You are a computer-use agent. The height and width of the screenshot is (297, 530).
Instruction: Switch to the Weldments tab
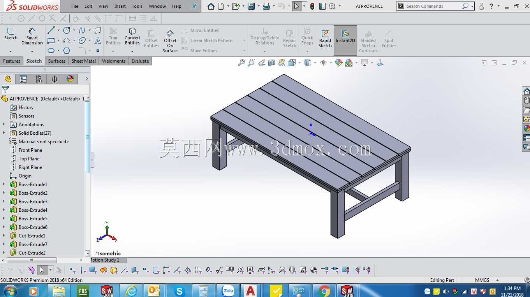114,61
